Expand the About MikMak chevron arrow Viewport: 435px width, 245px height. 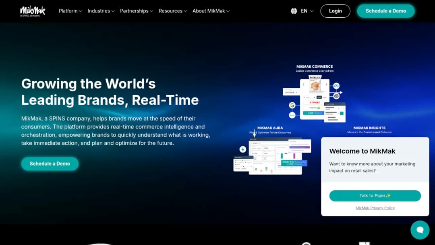228,11
